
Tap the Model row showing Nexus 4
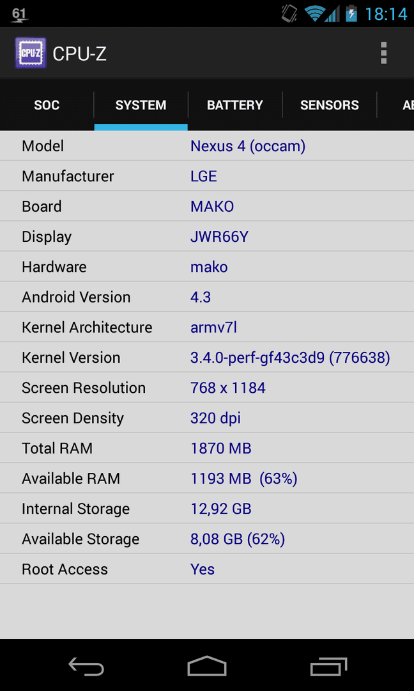tap(207, 146)
